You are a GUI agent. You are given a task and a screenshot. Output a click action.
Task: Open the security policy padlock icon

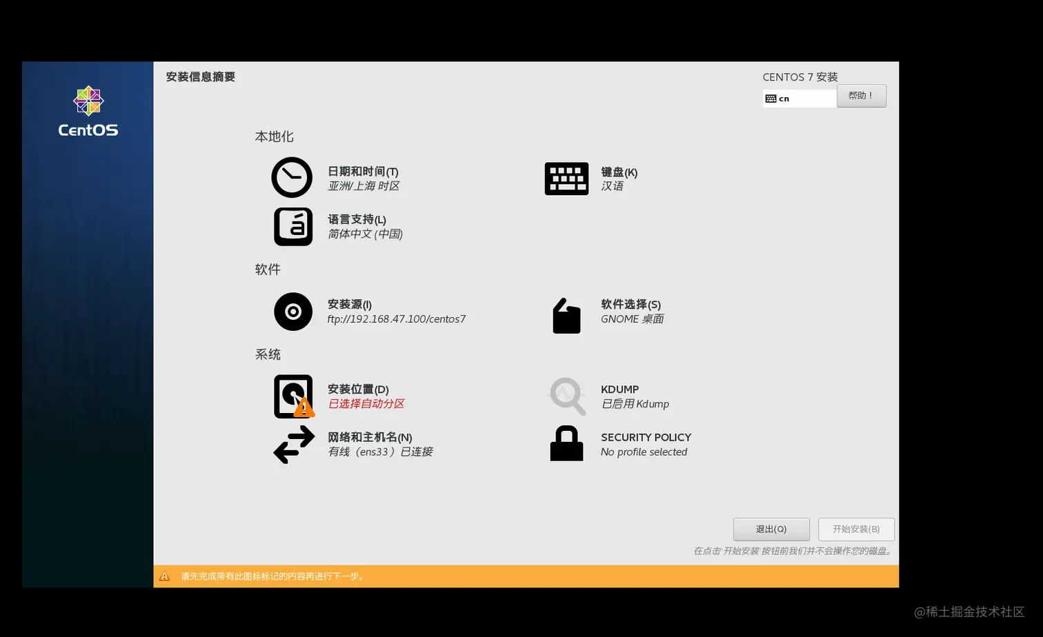click(566, 443)
